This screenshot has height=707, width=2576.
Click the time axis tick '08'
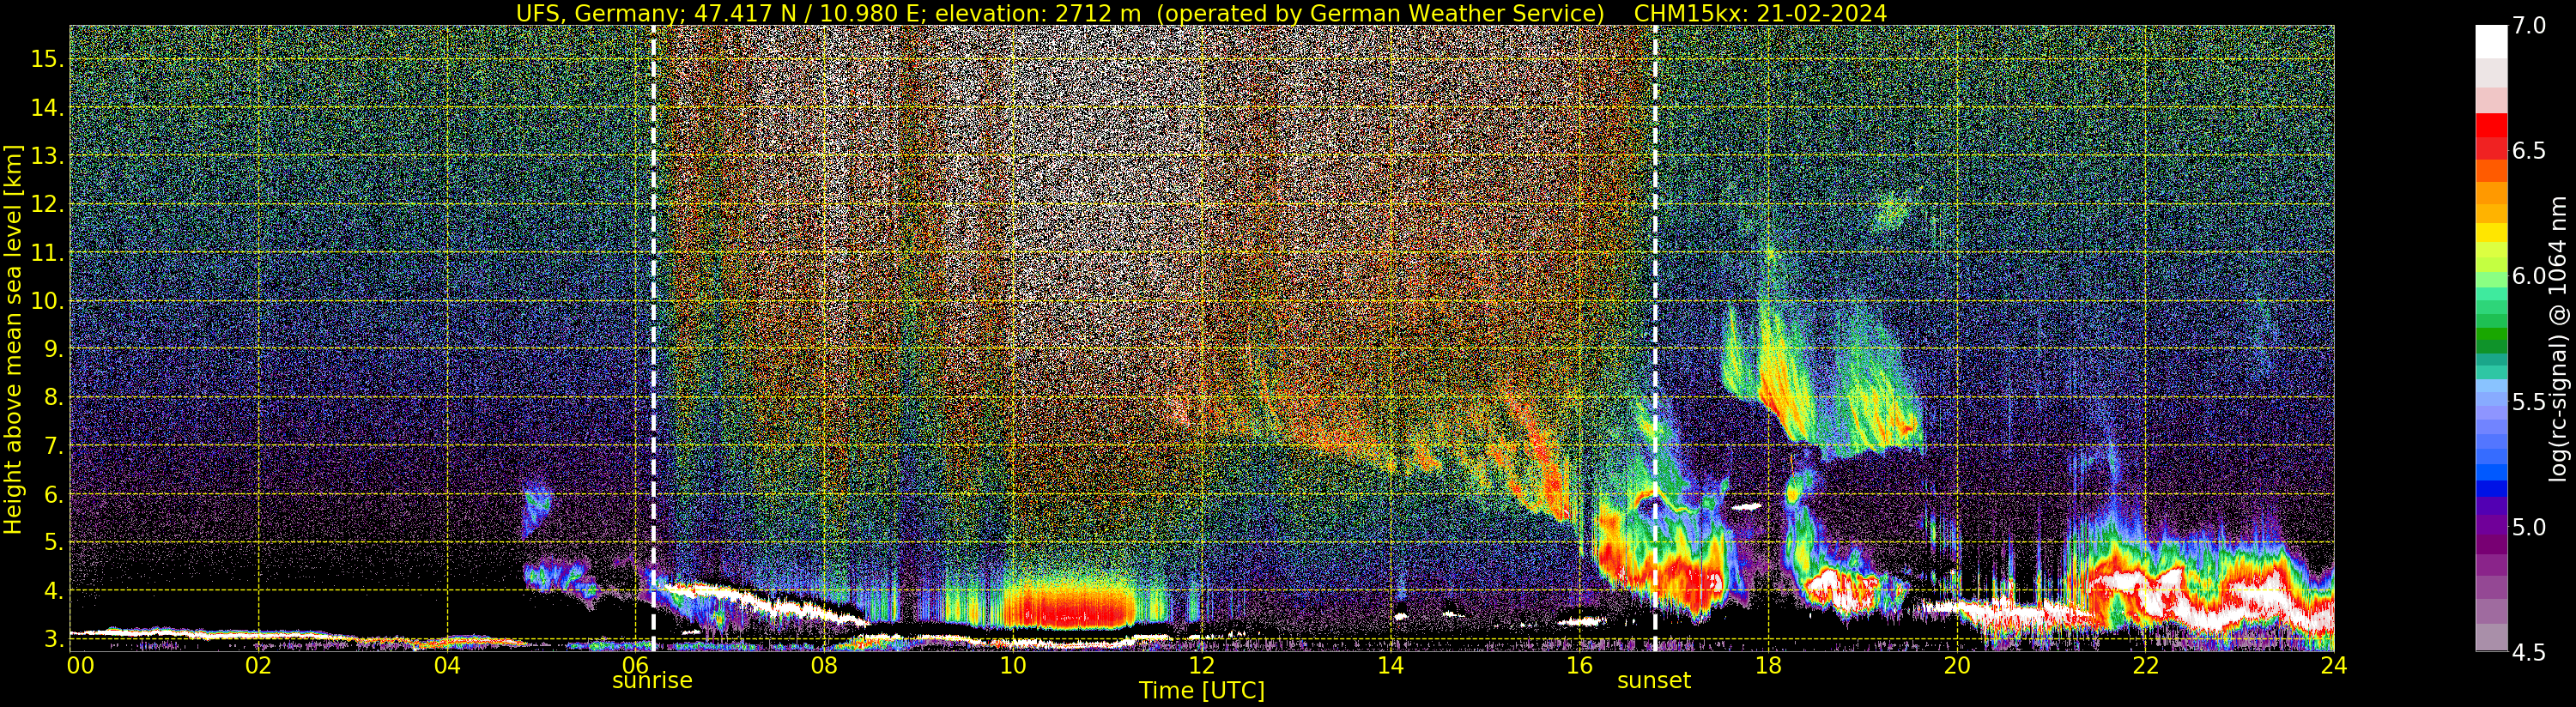click(824, 665)
